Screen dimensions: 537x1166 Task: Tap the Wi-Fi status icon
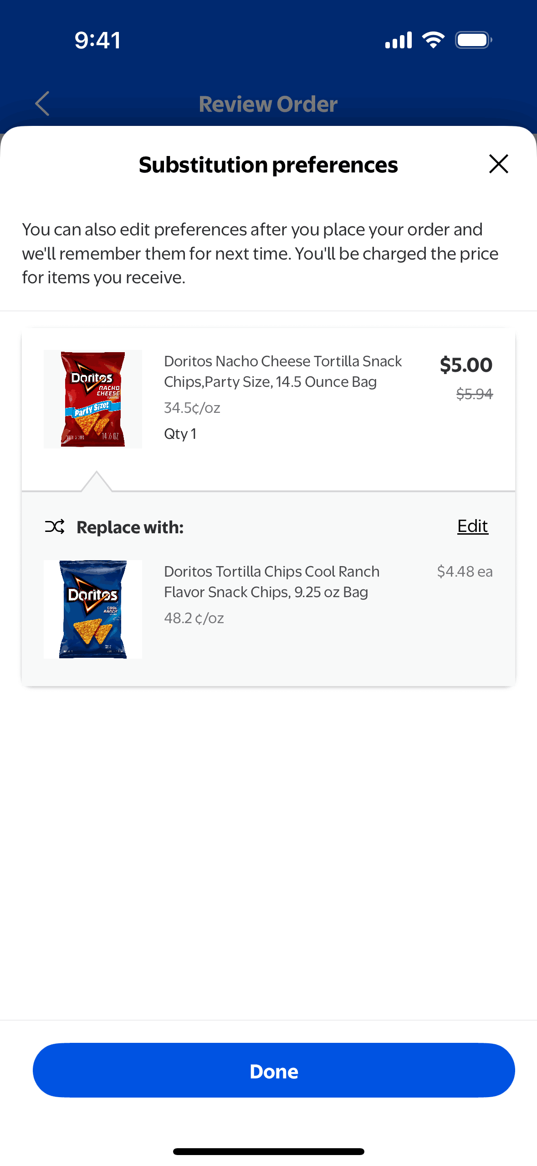pyautogui.click(x=433, y=40)
